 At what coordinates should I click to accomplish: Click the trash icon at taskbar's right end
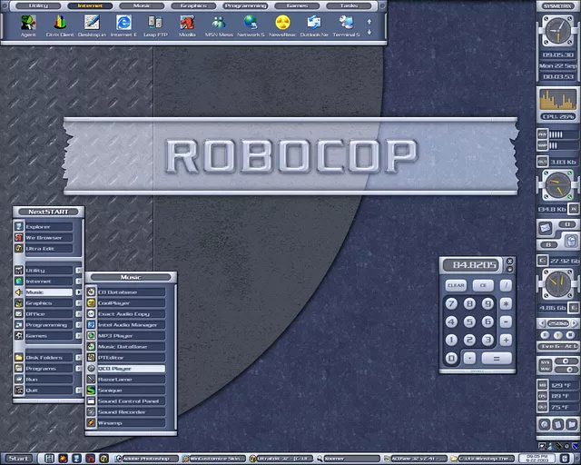565,459
